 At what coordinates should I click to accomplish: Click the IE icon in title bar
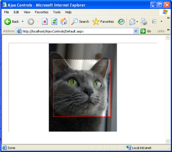click(5, 5)
